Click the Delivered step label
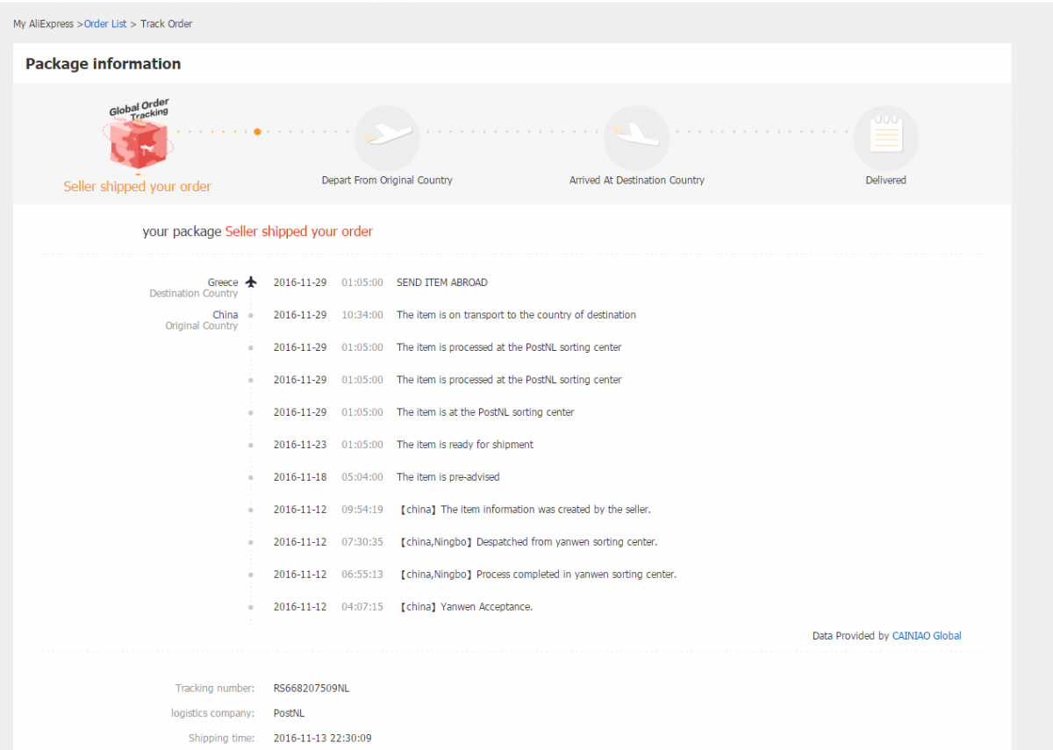 point(886,180)
